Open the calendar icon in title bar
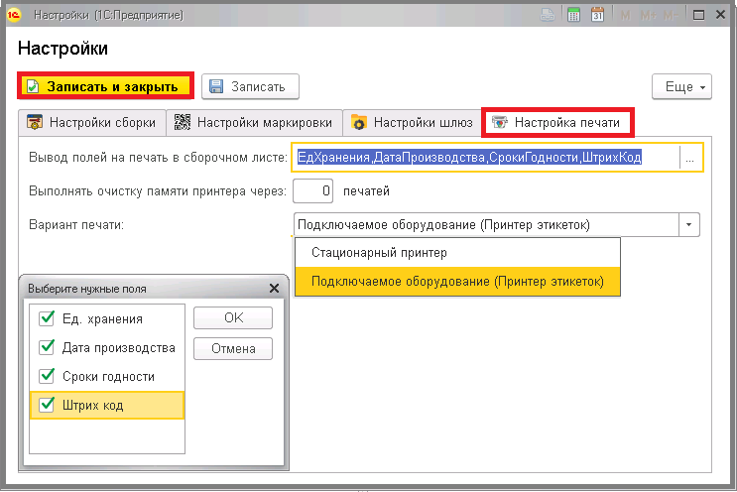 coord(597,15)
